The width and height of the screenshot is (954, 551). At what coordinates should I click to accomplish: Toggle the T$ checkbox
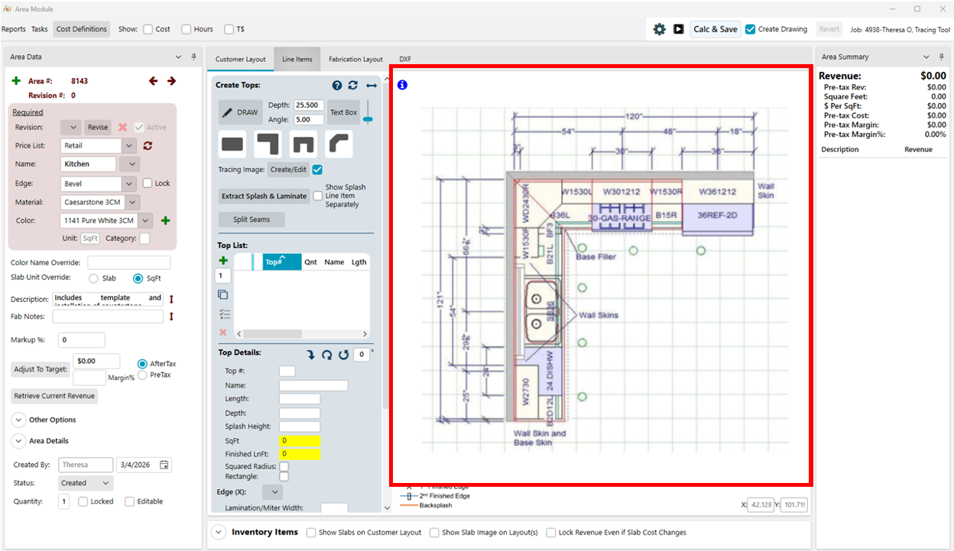(229, 29)
